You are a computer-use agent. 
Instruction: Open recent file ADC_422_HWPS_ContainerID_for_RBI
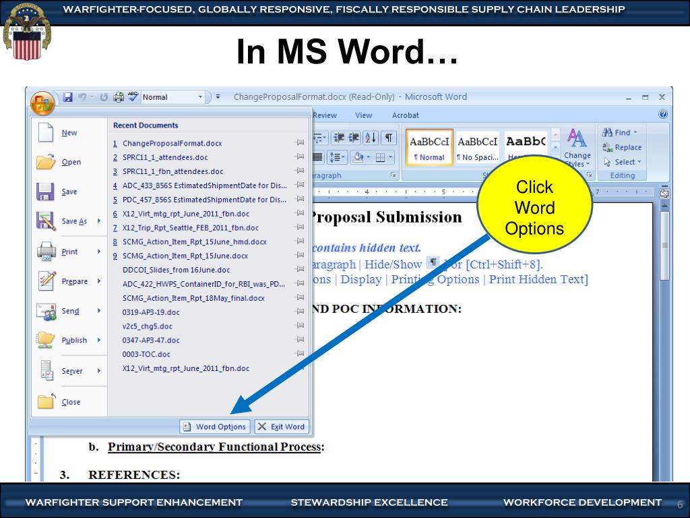[203, 284]
